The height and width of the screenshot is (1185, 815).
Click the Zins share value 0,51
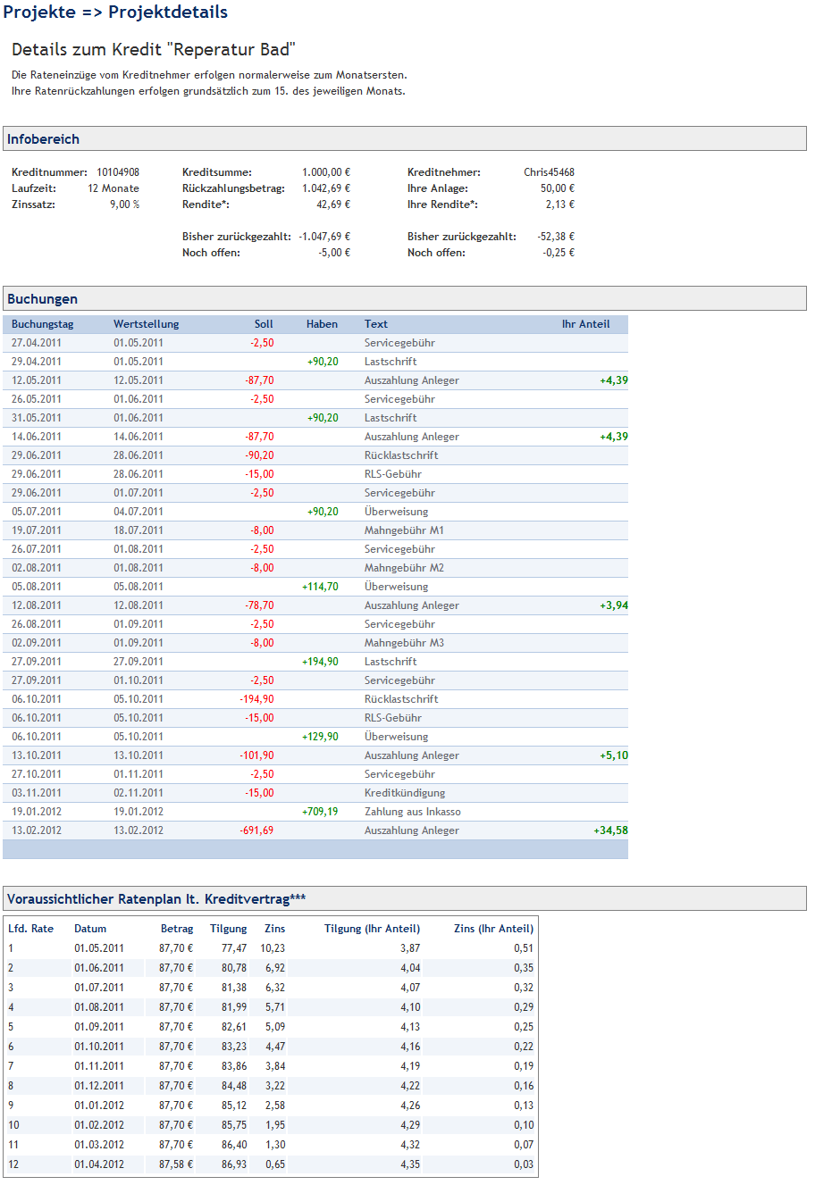click(524, 948)
